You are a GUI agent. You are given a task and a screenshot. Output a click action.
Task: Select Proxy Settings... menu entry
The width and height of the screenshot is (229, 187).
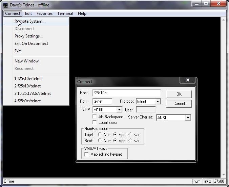coord(36,36)
